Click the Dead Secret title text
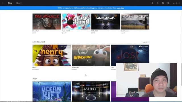The image size is (182, 102). pyautogui.click(x=125, y=31)
